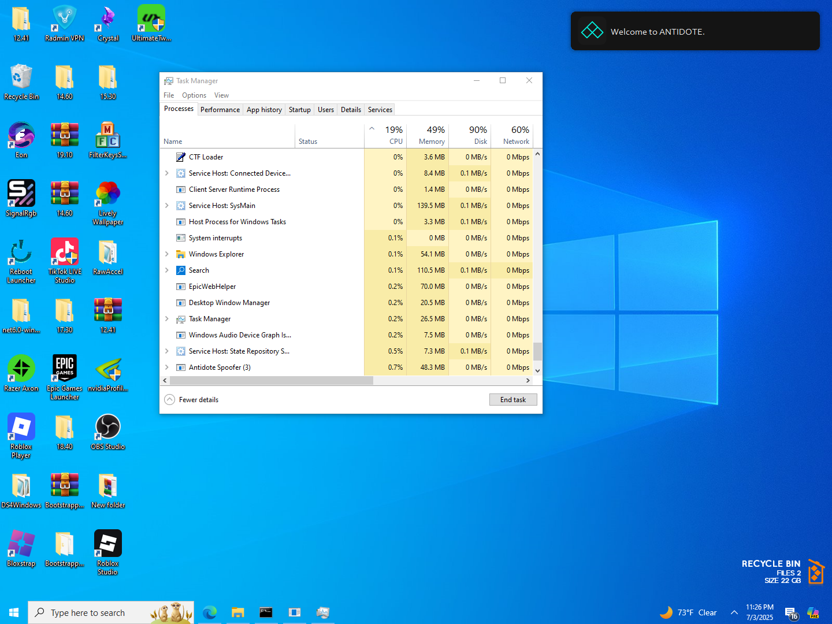
Task: Switch to the Performance tab
Action: pyautogui.click(x=220, y=110)
